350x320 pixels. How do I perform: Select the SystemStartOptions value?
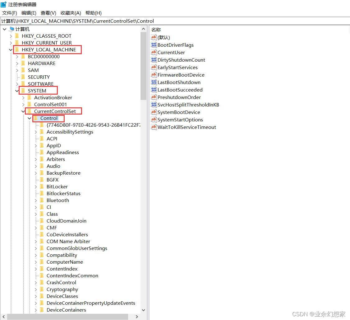coord(180,120)
